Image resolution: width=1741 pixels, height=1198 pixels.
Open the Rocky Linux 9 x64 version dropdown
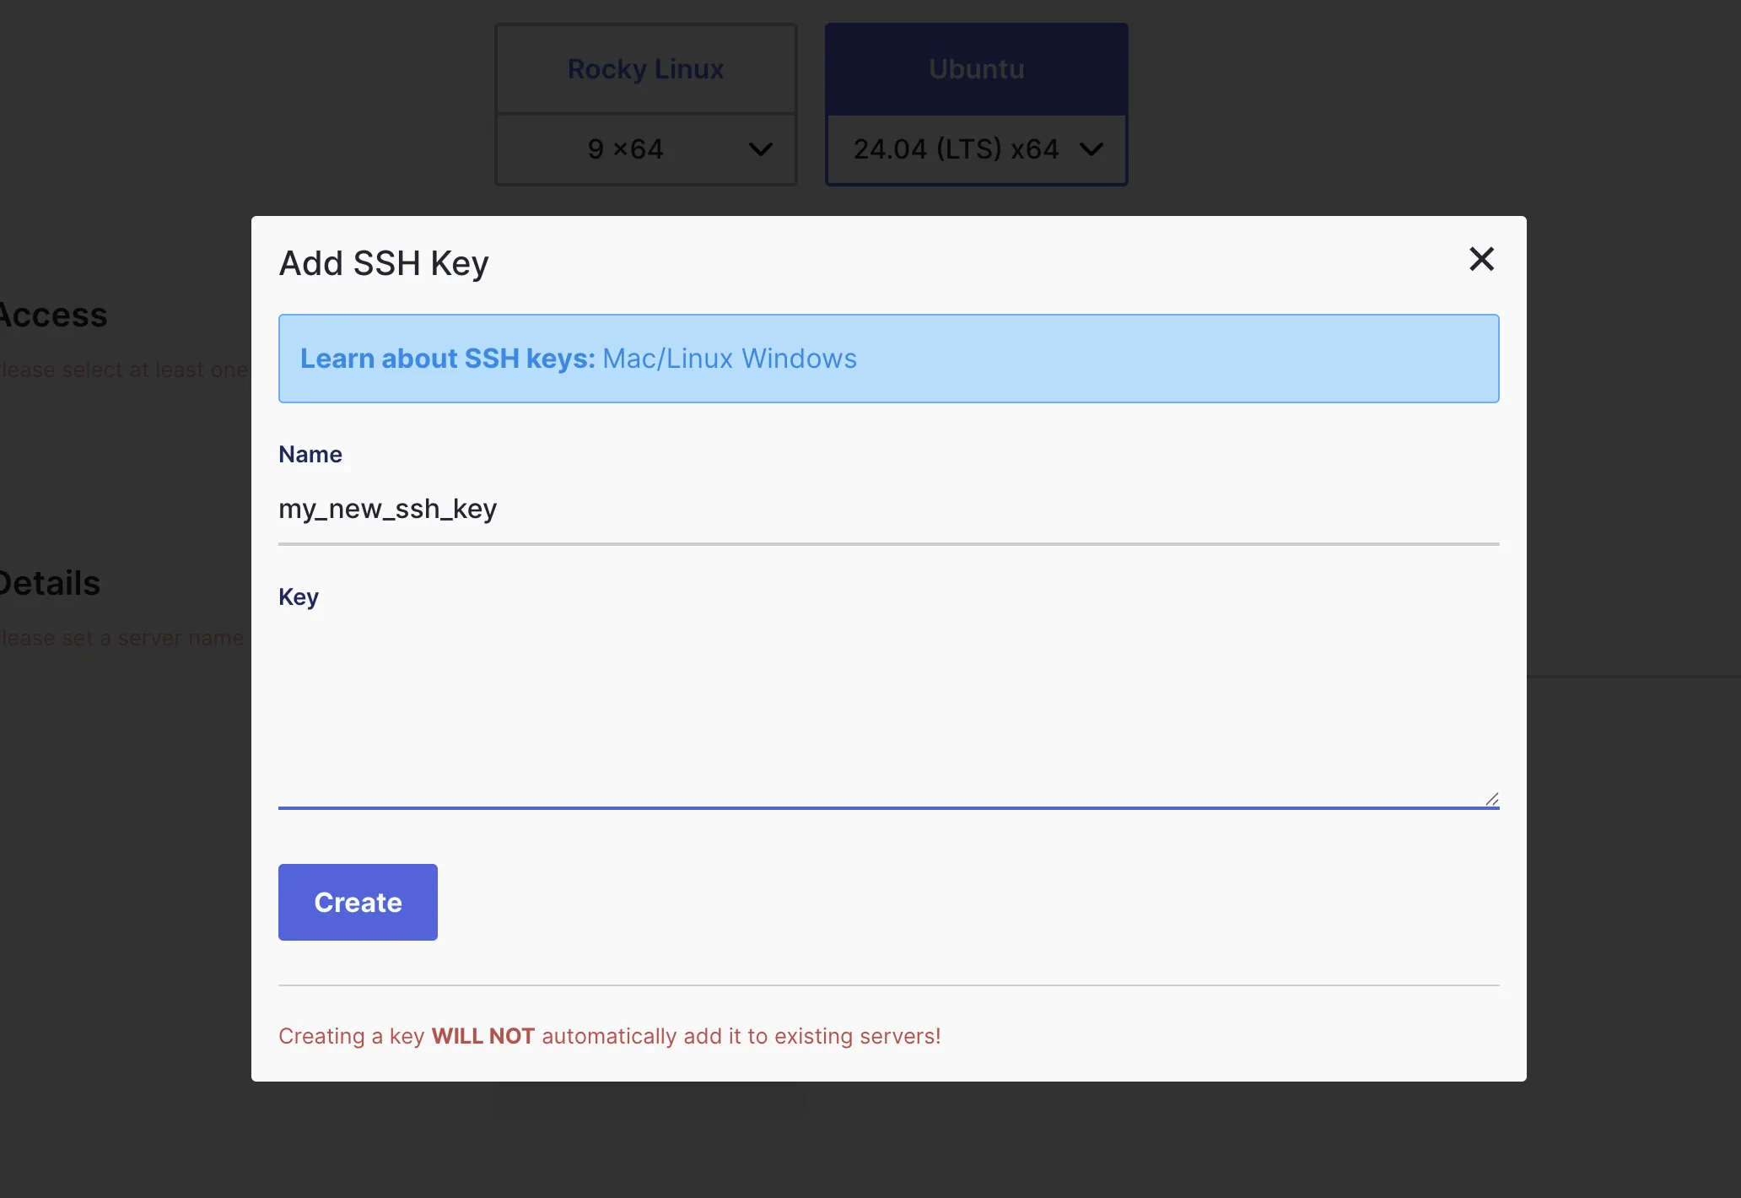pos(646,149)
